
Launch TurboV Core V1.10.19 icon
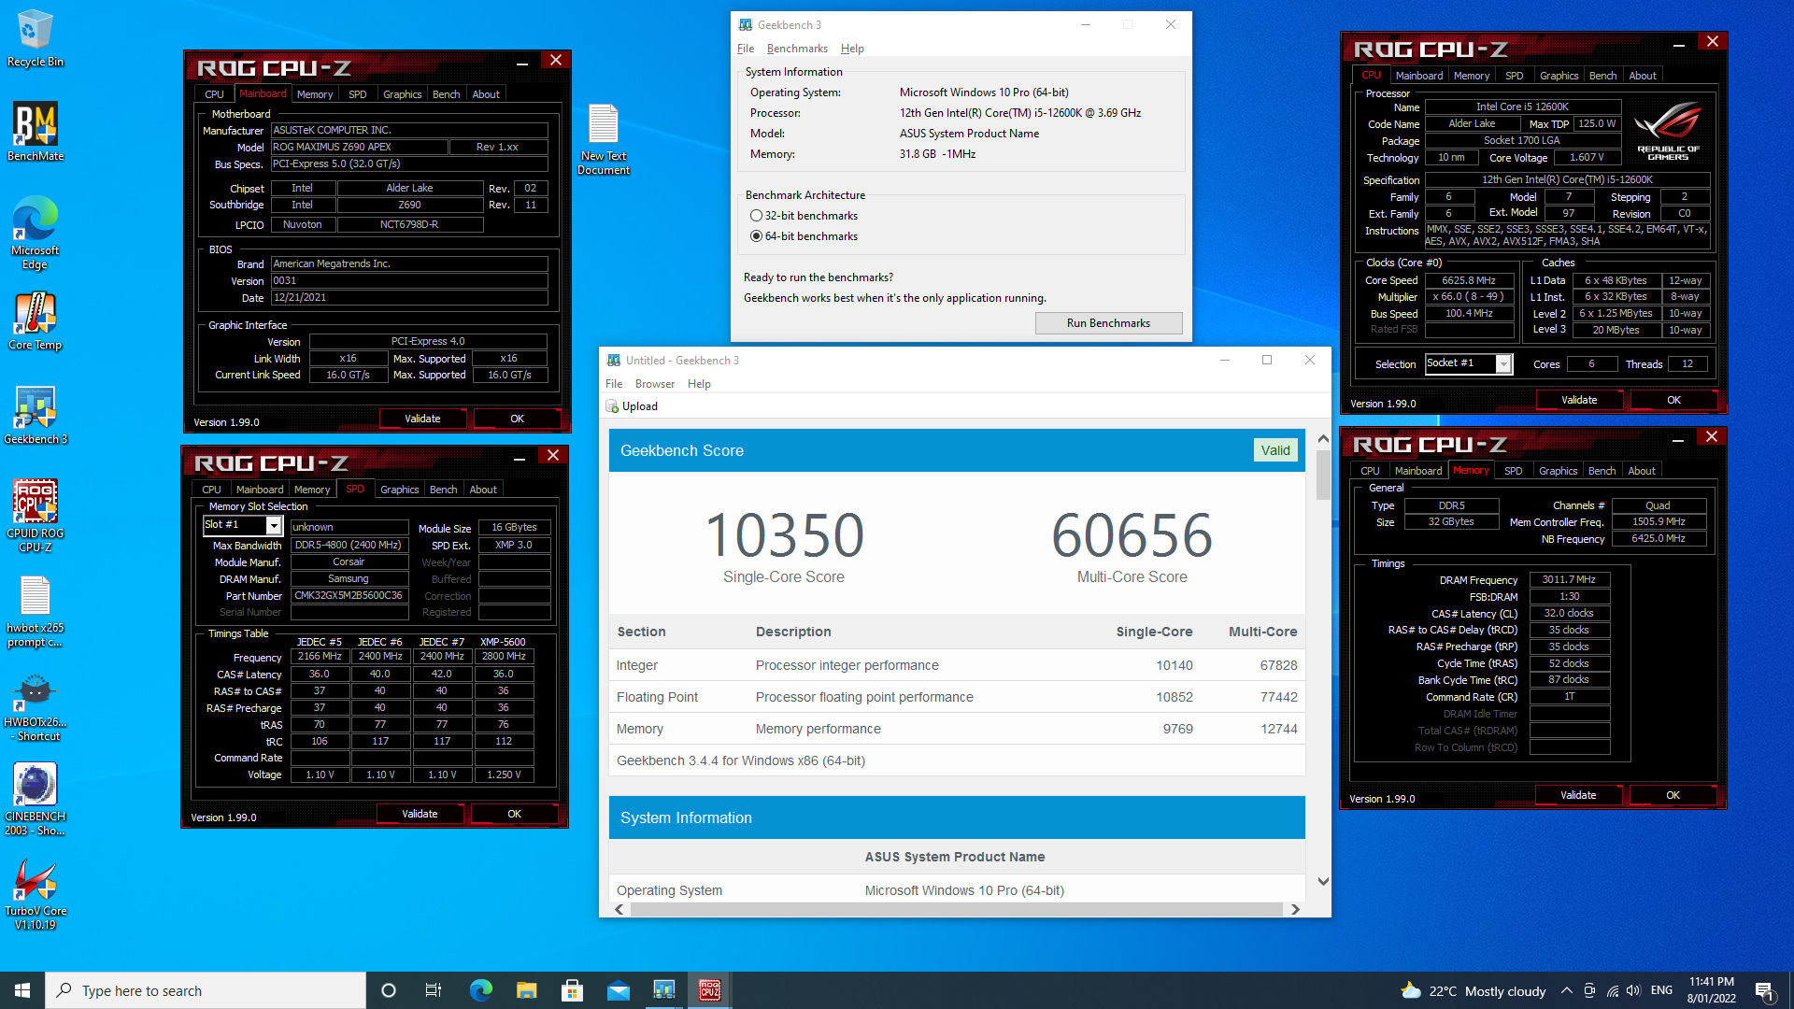pyautogui.click(x=36, y=894)
